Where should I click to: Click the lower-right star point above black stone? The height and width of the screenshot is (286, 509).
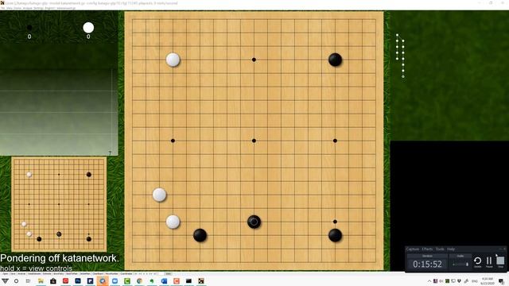(335, 222)
